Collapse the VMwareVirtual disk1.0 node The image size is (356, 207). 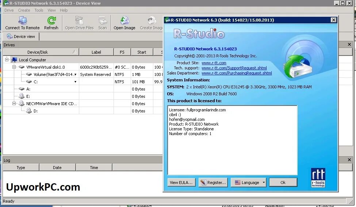[14, 67]
